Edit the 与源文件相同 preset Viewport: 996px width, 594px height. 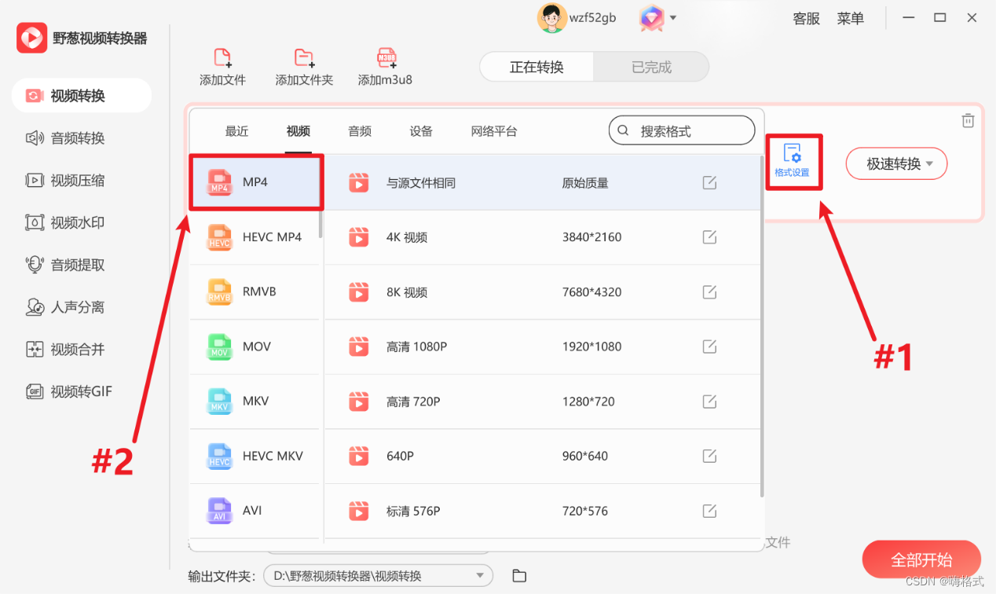[709, 183]
